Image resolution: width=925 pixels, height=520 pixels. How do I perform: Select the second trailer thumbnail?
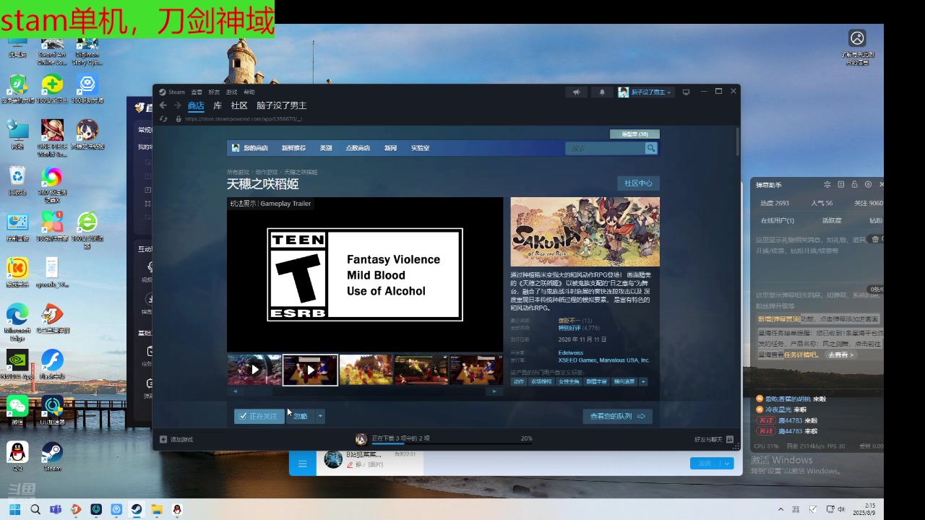click(x=310, y=370)
